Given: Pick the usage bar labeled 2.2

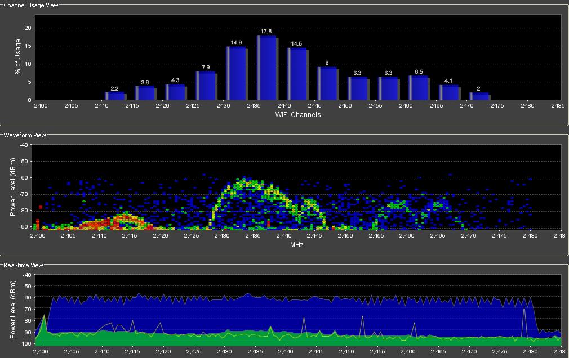Looking at the screenshot, I should (x=115, y=96).
